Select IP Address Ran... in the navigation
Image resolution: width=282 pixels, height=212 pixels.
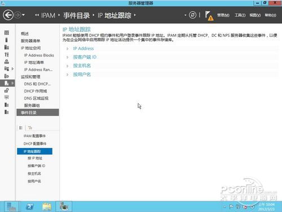38,70
